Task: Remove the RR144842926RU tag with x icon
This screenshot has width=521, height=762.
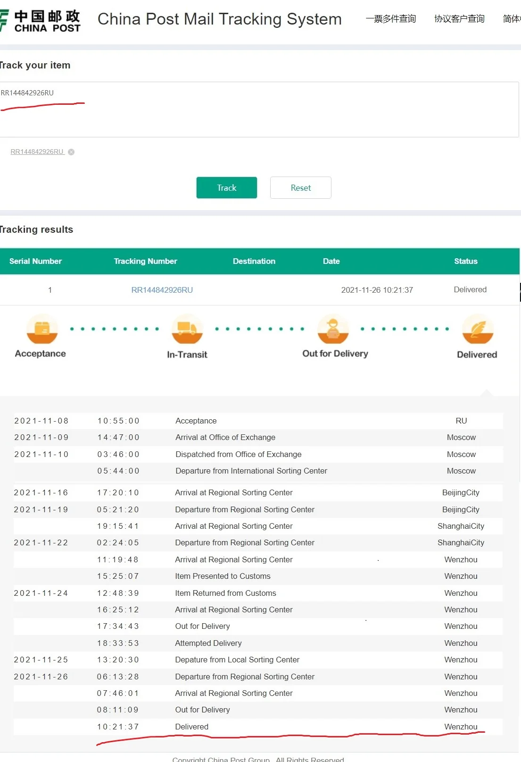Action: point(71,152)
